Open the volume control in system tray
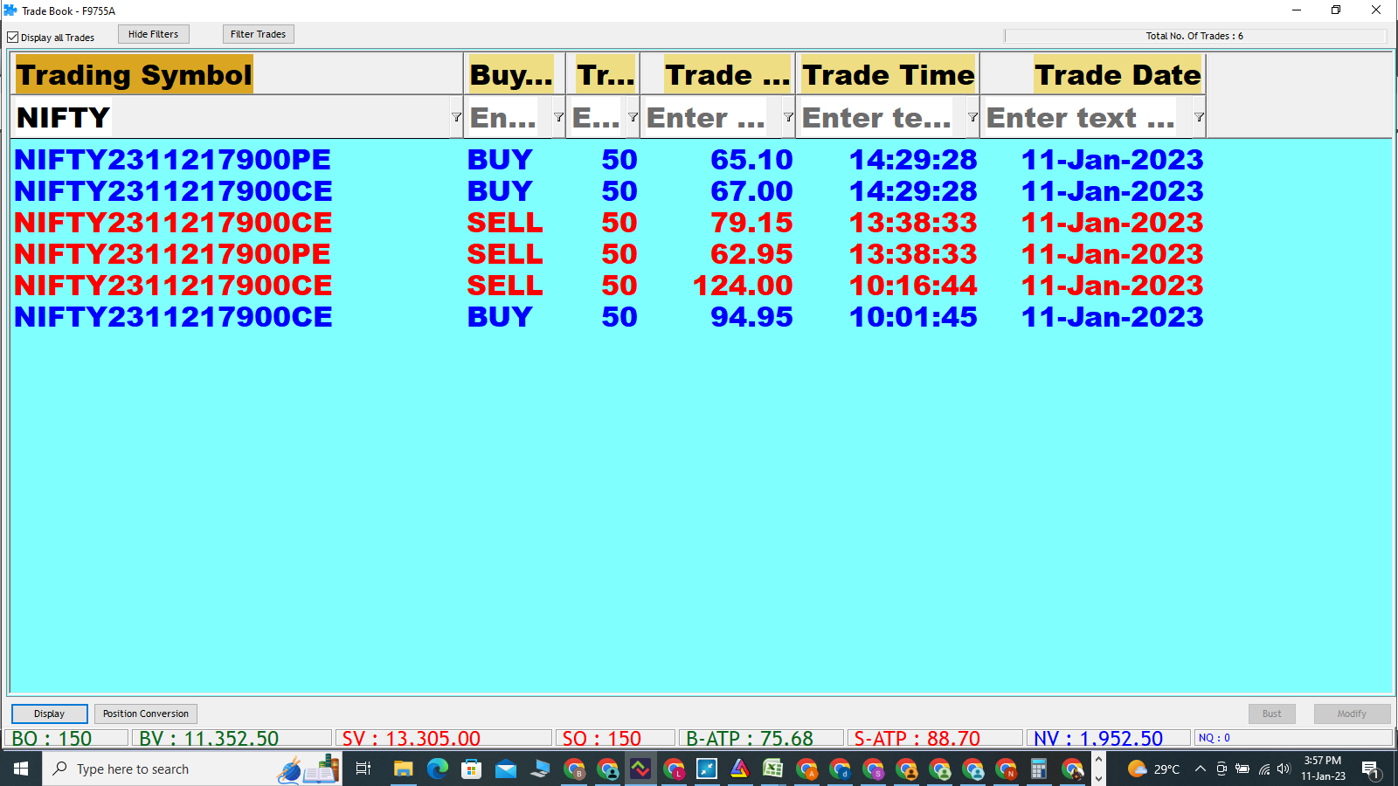 tap(1284, 769)
